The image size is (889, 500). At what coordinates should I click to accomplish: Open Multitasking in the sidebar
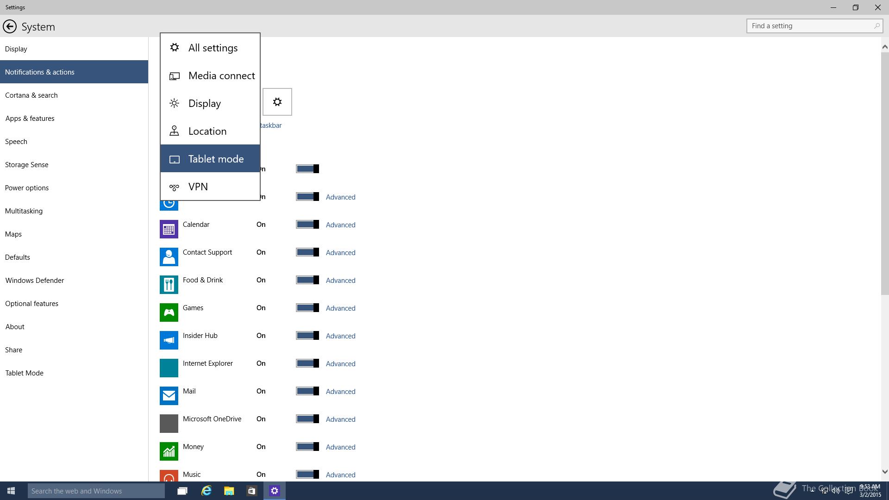74,211
